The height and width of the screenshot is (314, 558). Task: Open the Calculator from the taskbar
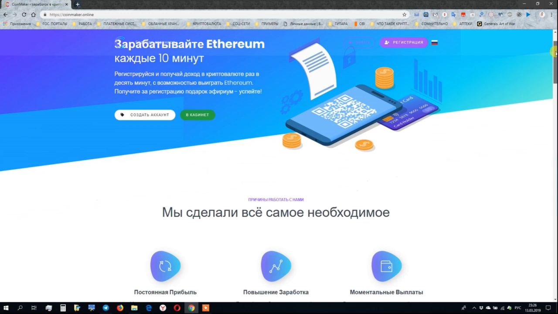pyautogui.click(x=63, y=308)
